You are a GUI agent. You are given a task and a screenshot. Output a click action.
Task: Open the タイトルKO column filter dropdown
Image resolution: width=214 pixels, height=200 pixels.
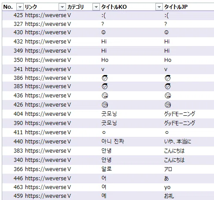(159, 7)
